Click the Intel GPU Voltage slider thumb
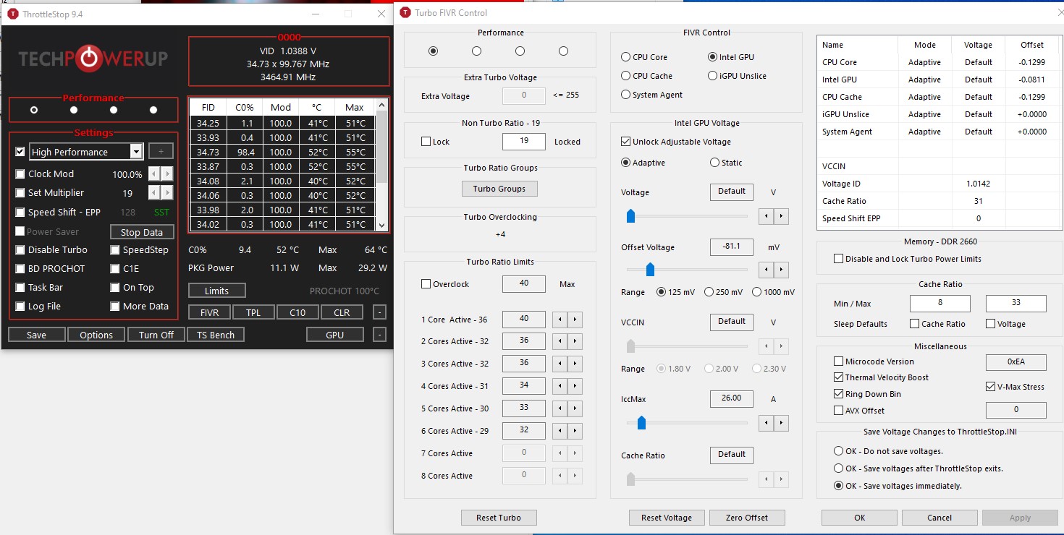Viewport: 1064px width, 535px height. pyautogui.click(x=630, y=216)
